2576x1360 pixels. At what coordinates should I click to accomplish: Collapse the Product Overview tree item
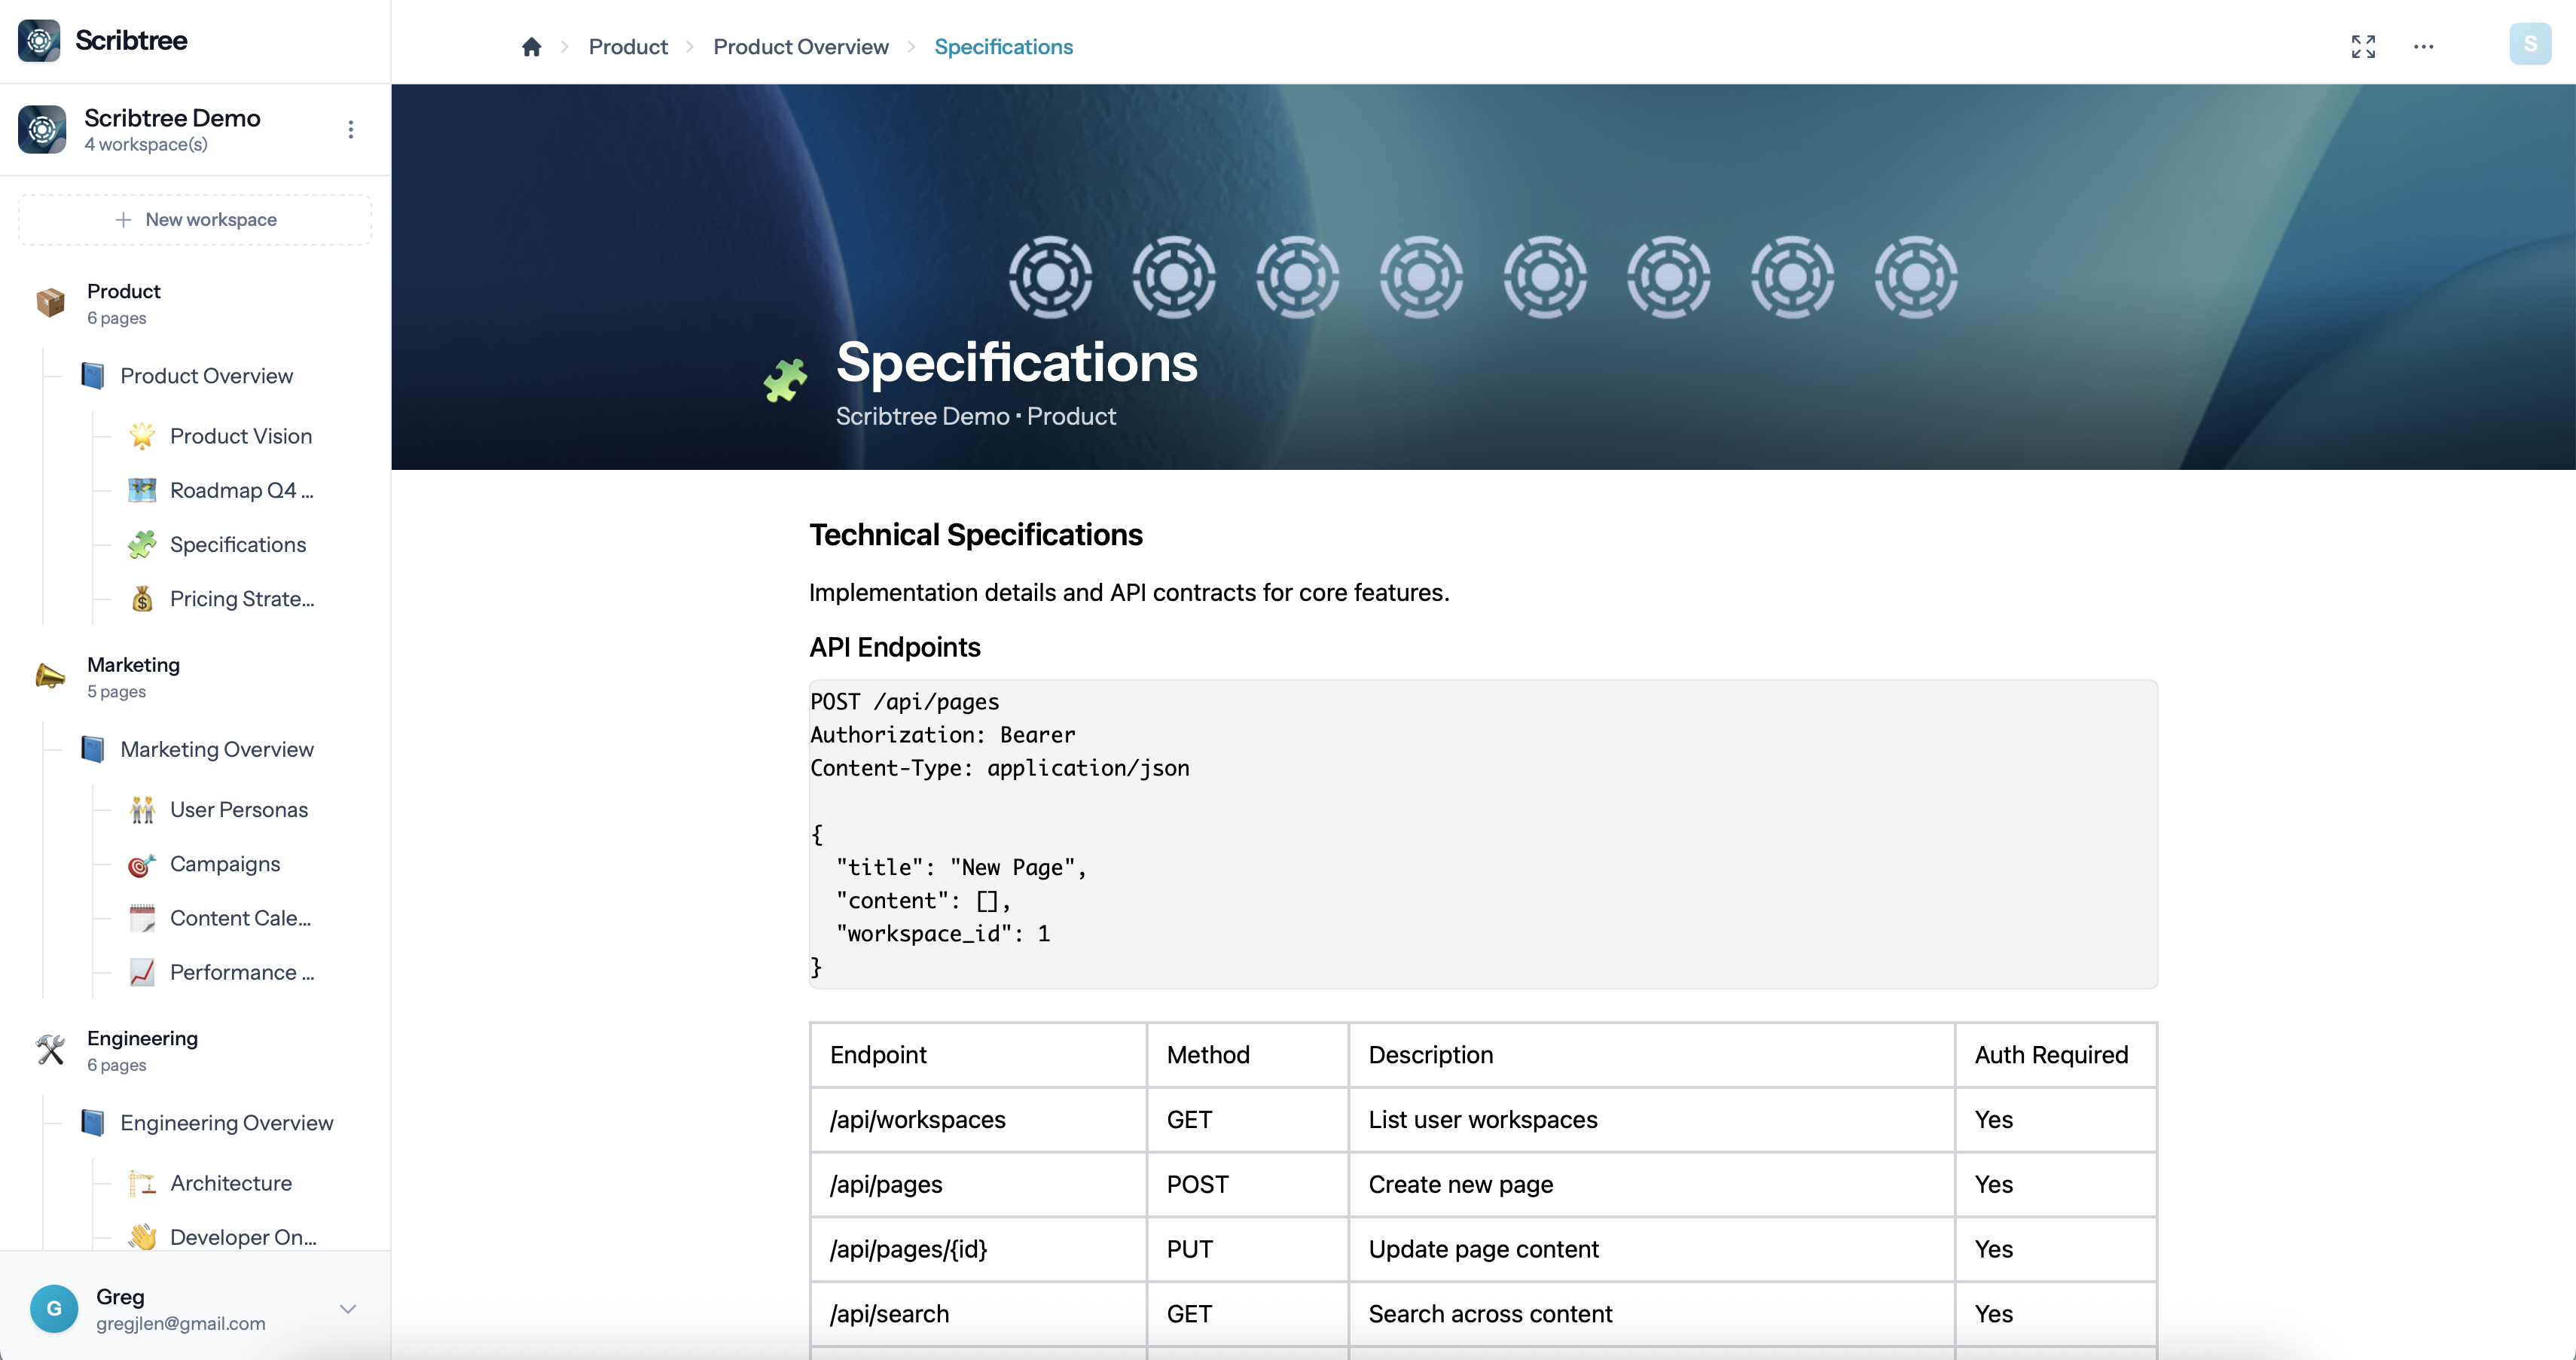tap(93, 376)
